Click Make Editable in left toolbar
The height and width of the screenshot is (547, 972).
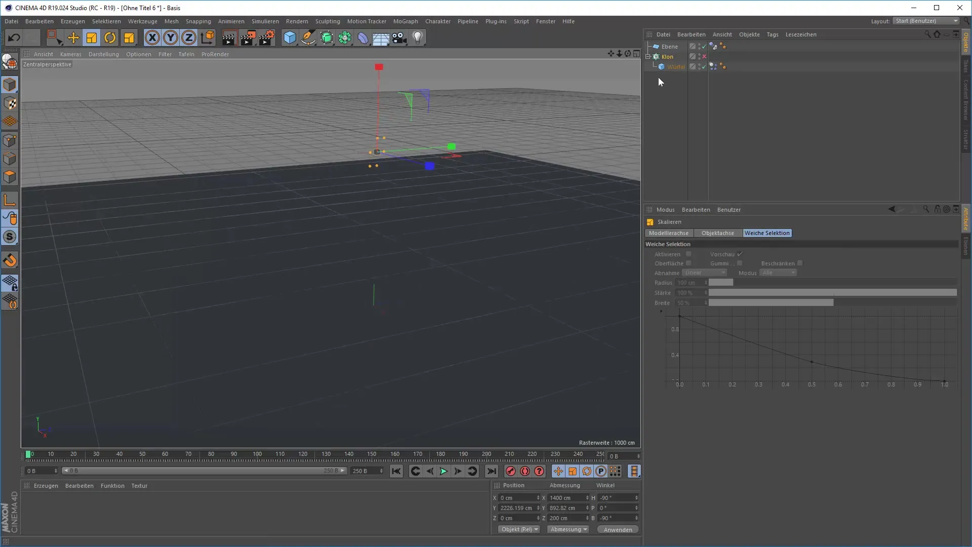pyautogui.click(x=10, y=61)
